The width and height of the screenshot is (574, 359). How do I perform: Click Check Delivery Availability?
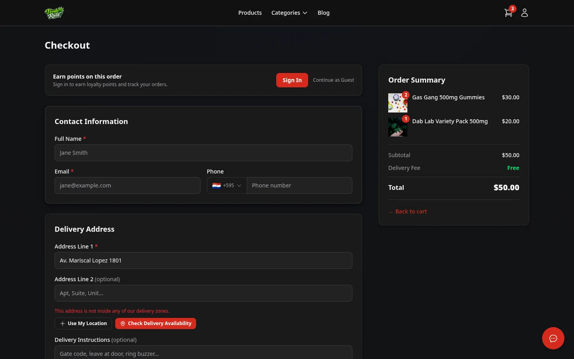point(155,323)
